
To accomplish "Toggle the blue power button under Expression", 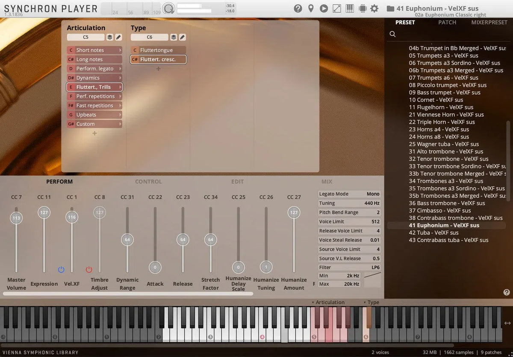I will [61, 270].
